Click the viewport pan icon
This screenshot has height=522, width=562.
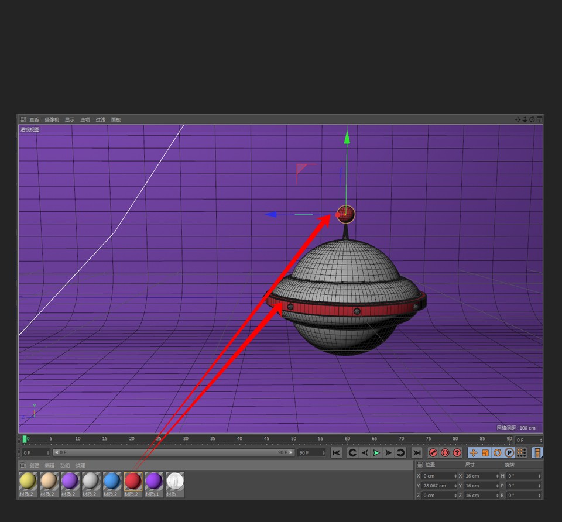(518, 119)
